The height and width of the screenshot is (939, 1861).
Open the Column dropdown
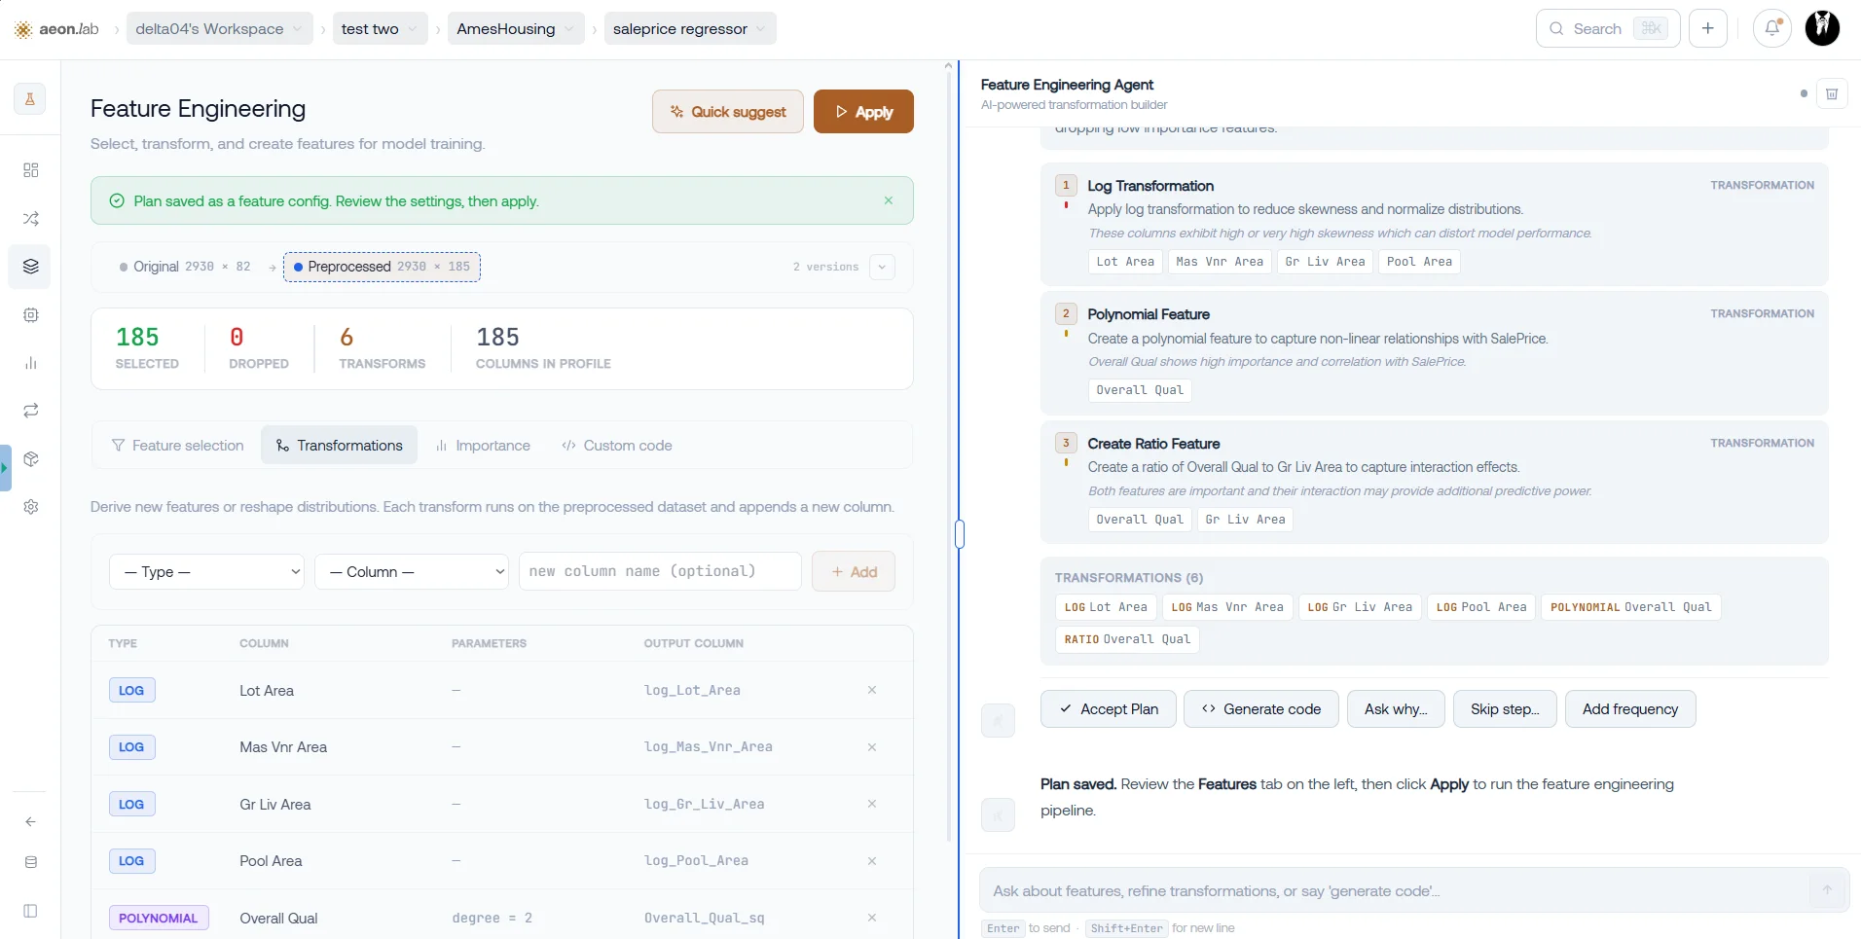[x=412, y=571]
